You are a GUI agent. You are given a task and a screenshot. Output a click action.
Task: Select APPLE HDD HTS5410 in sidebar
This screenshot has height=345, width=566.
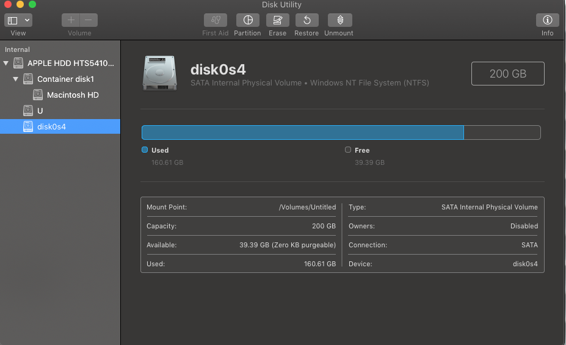point(60,63)
